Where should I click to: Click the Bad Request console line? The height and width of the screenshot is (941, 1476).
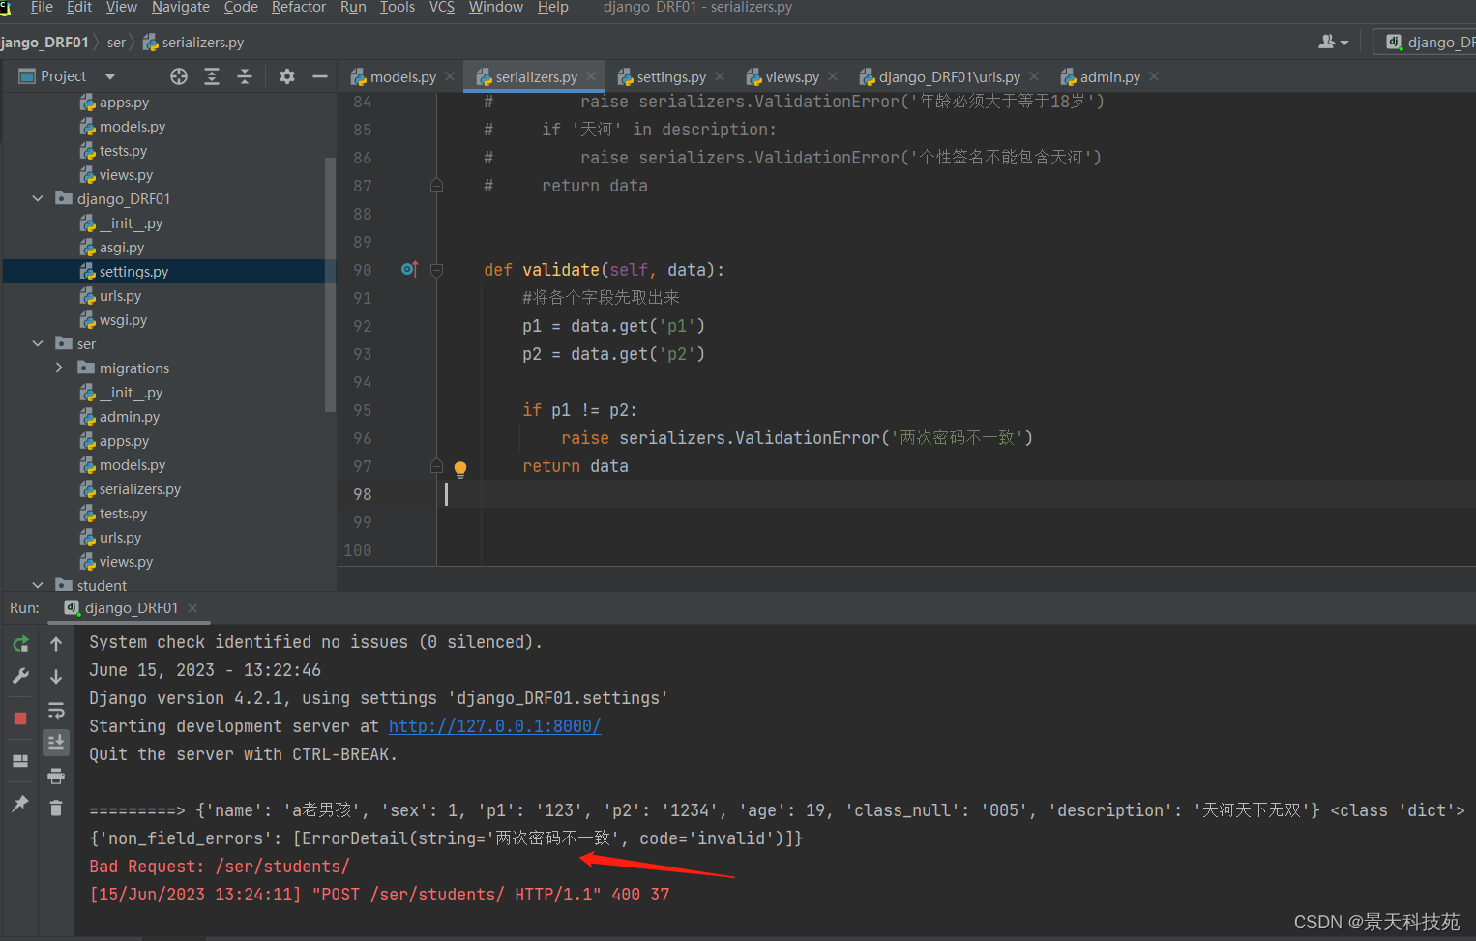(219, 867)
